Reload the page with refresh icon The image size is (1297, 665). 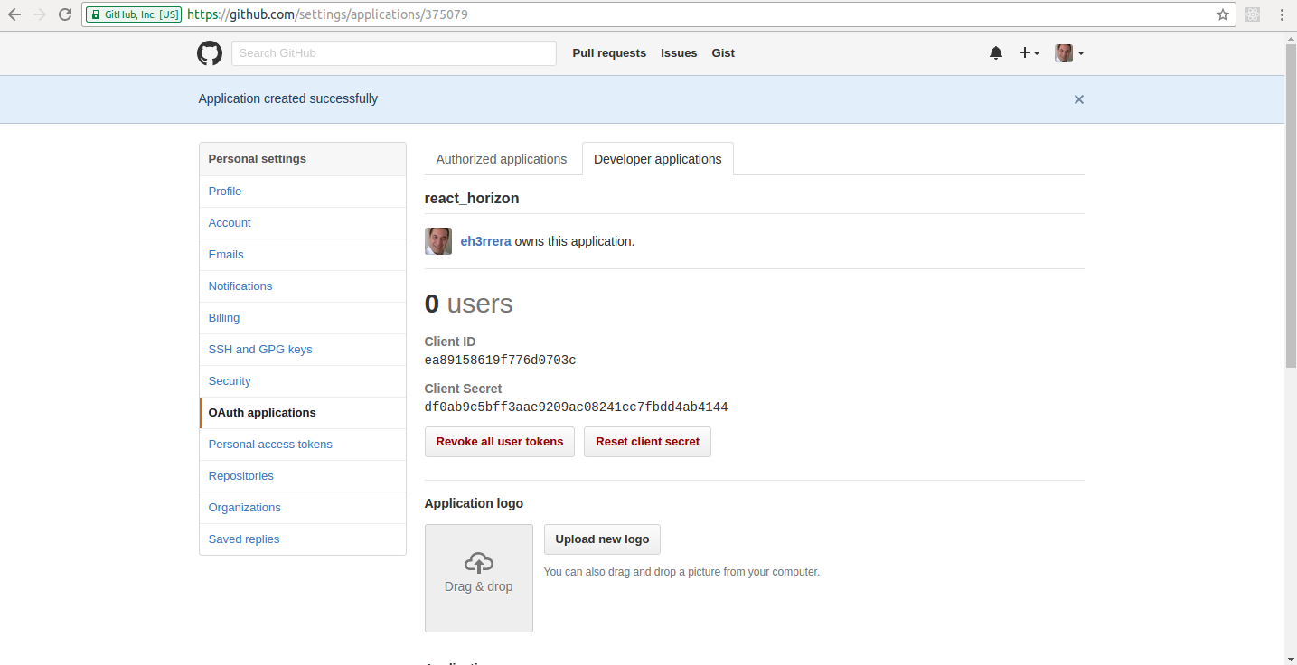tap(65, 14)
